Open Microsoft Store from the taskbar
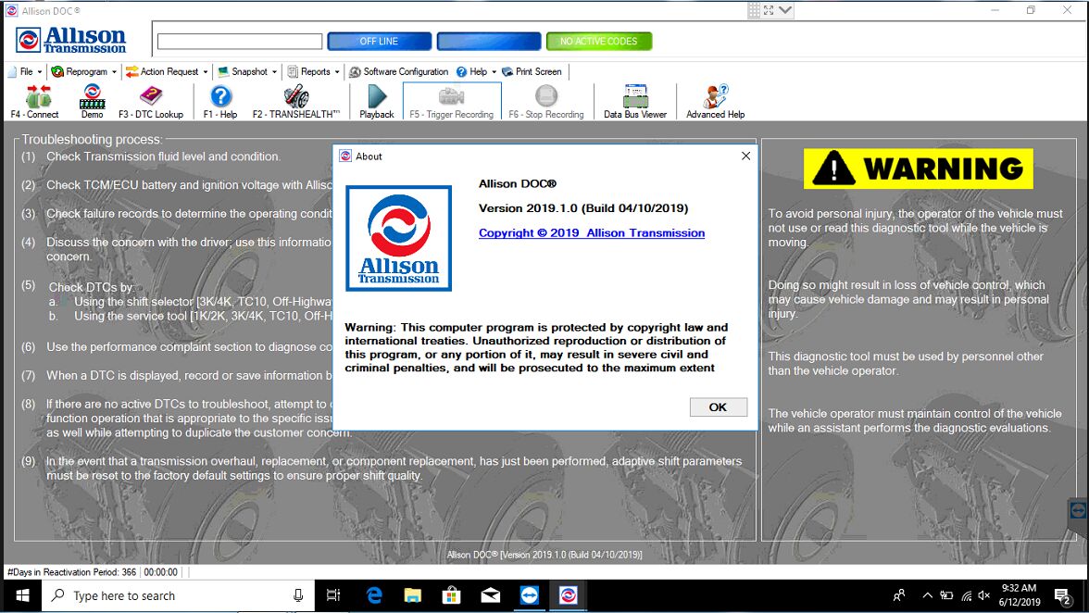Image resolution: width=1089 pixels, height=613 pixels. 452,595
